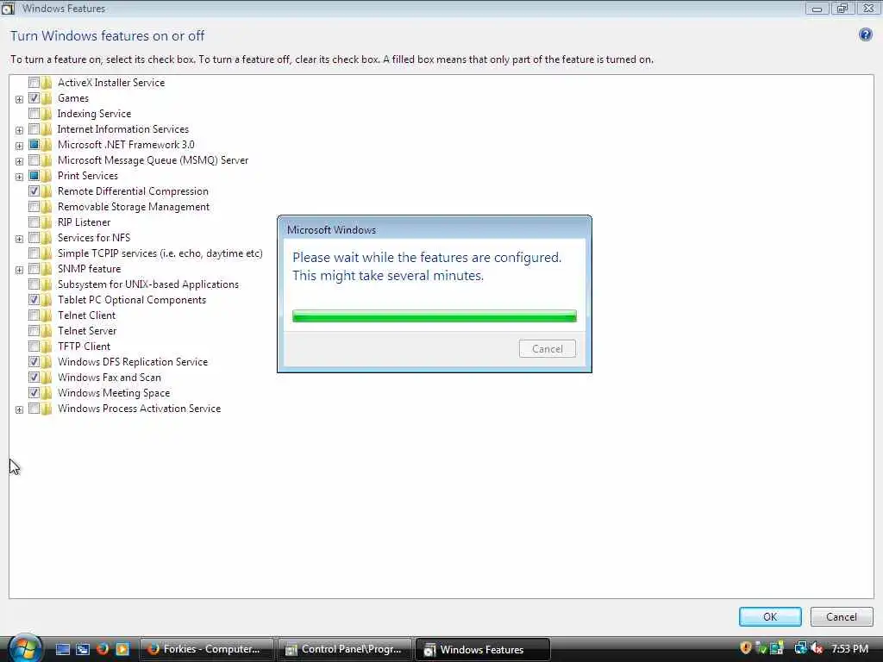Expand the Games tree node
The width and height of the screenshot is (883, 662).
tap(19, 99)
